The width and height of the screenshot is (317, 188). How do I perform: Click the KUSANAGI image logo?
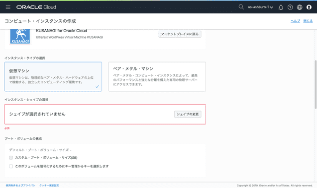tap(20, 36)
